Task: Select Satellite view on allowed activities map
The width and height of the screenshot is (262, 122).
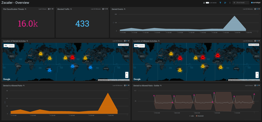Action: click(142, 46)
